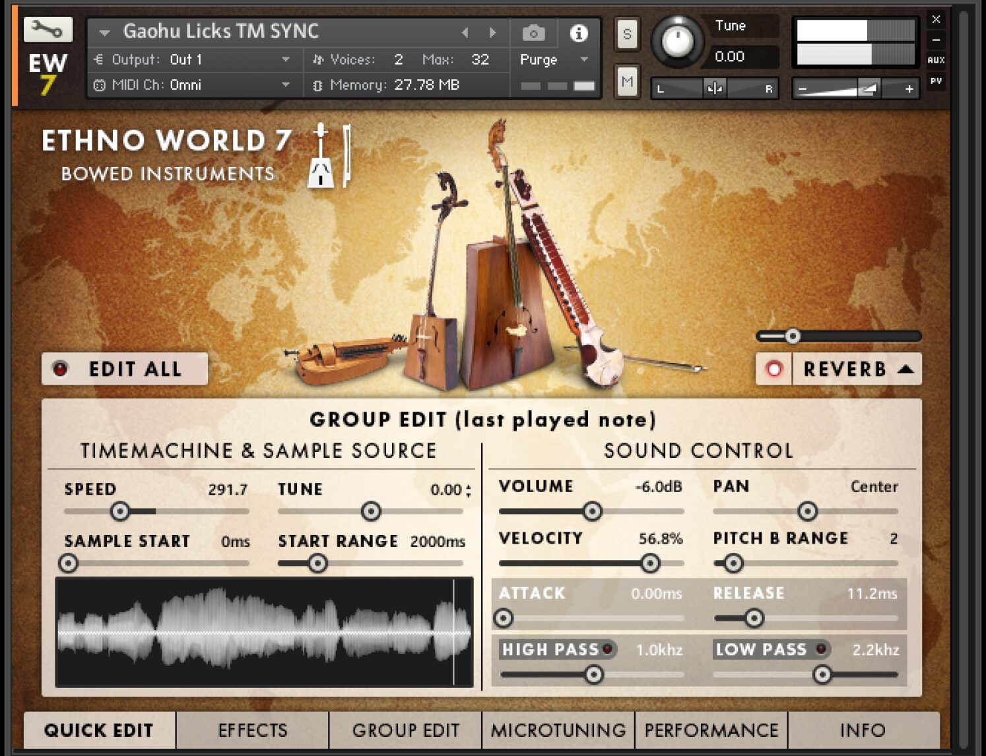The height and width of the screenshot is (756, 986).
Task: Minimize the instrument header view
Action: 936,40
